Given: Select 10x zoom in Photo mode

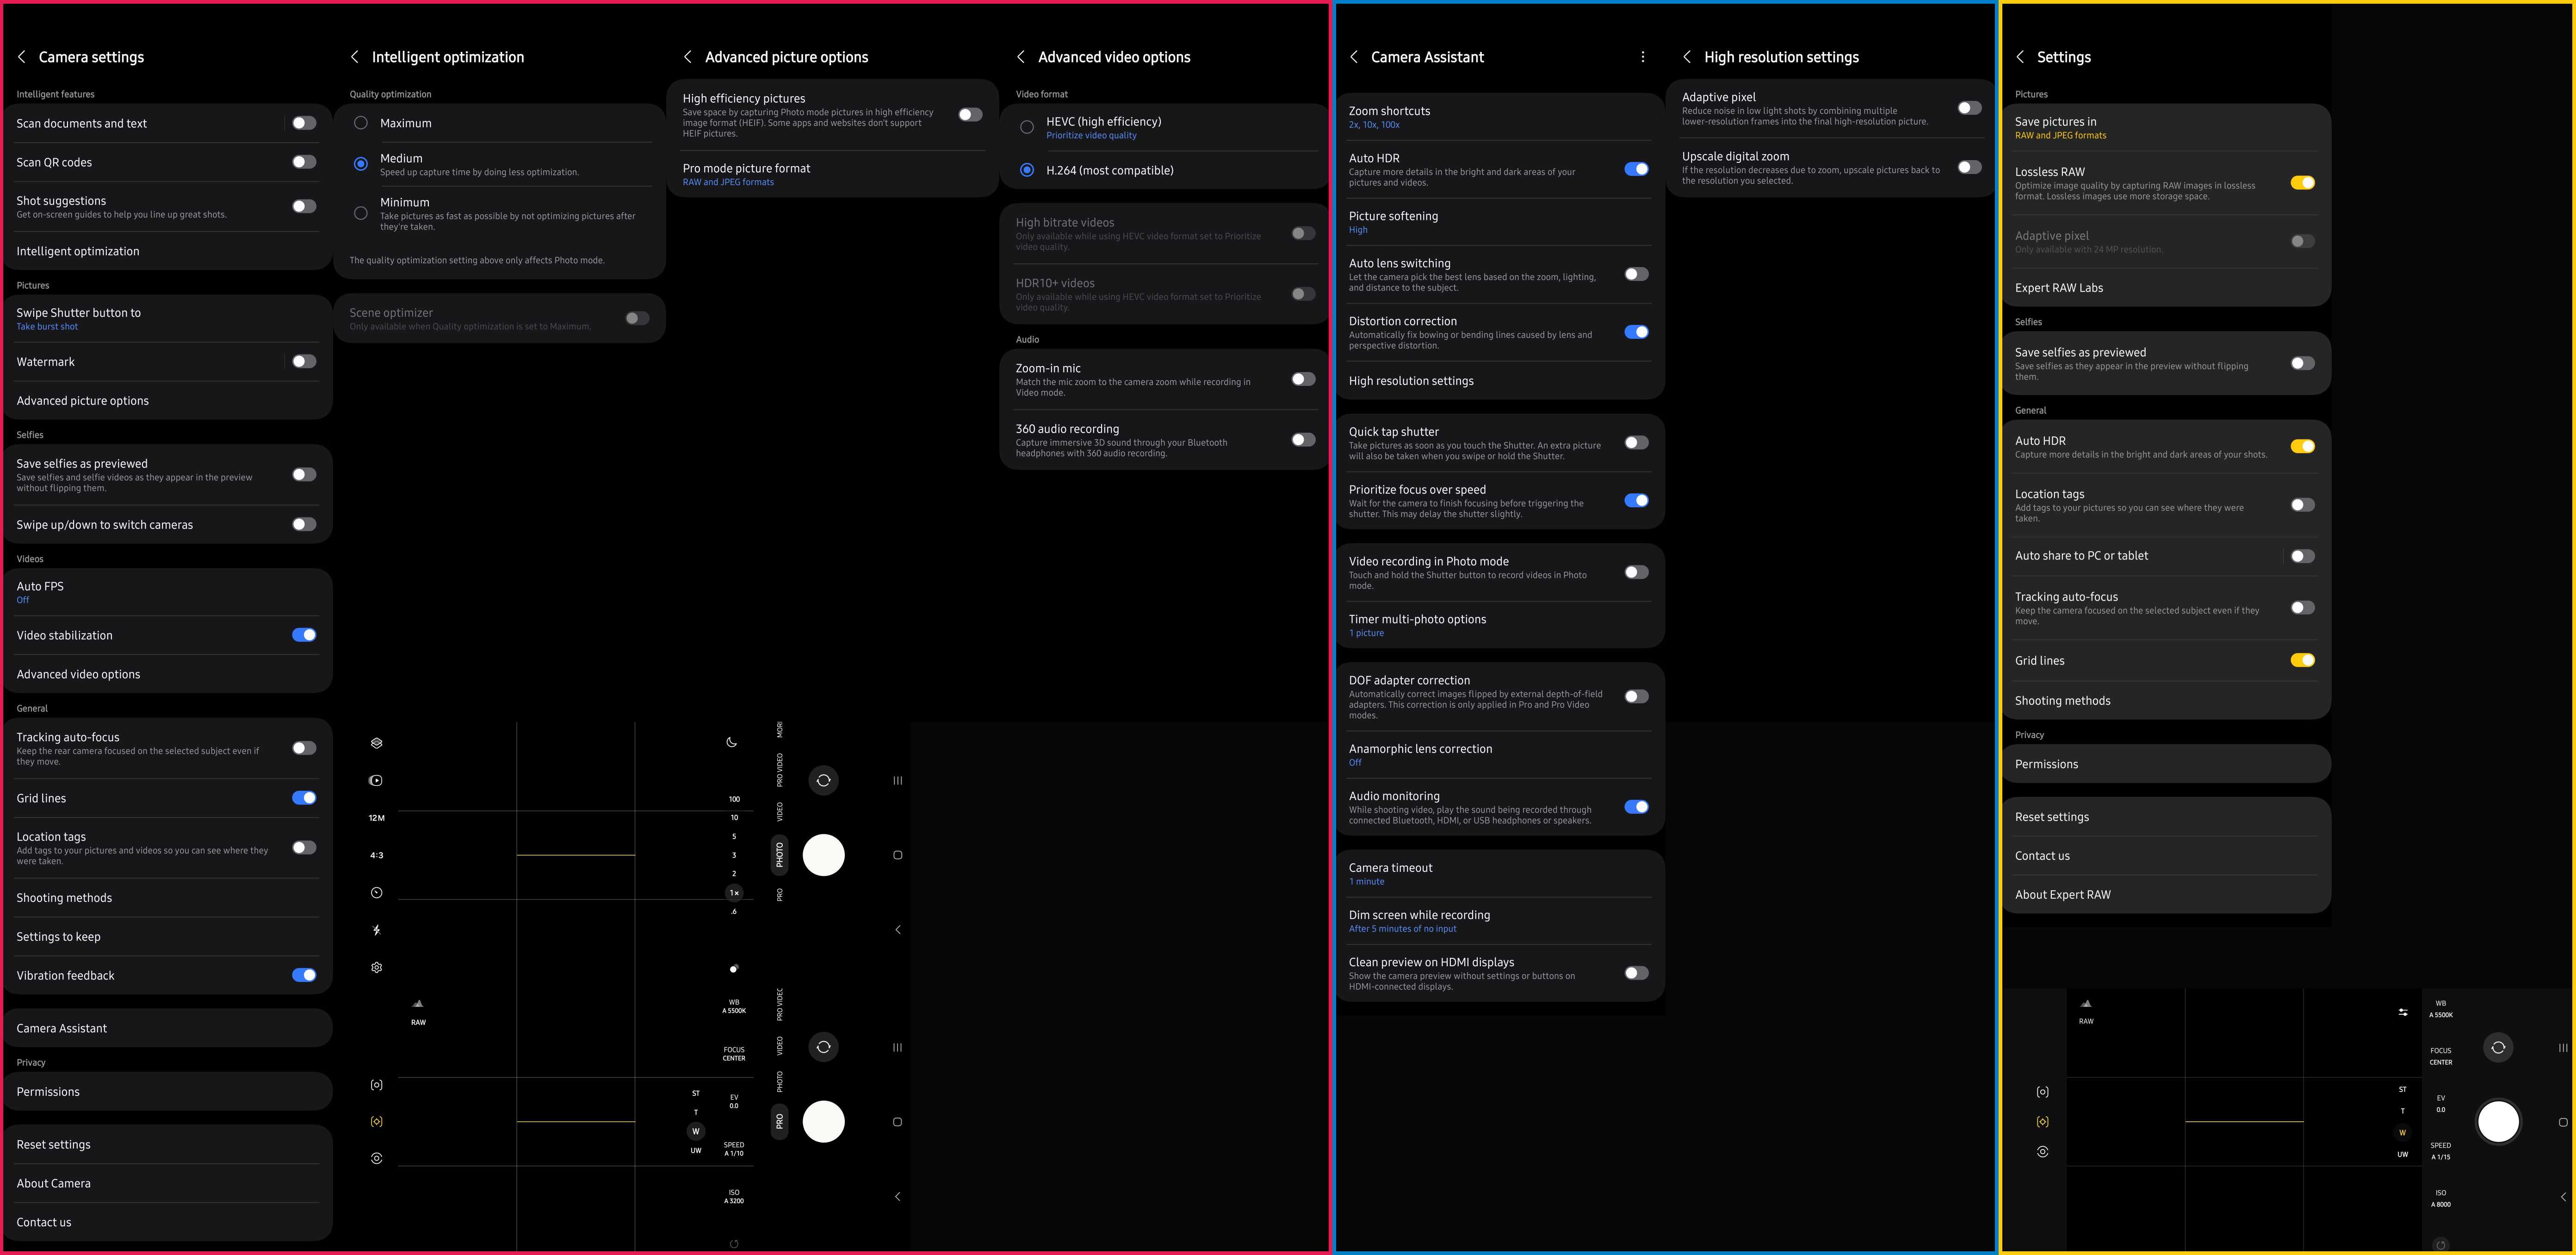Looking at the screenshot, I should [x=734, y=817].
